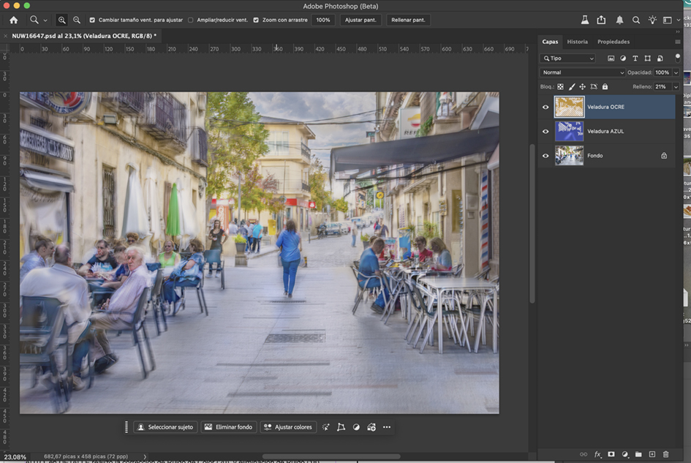Open the Tipo layer filter dropdown
691x463 pixels.
(568, 59)
